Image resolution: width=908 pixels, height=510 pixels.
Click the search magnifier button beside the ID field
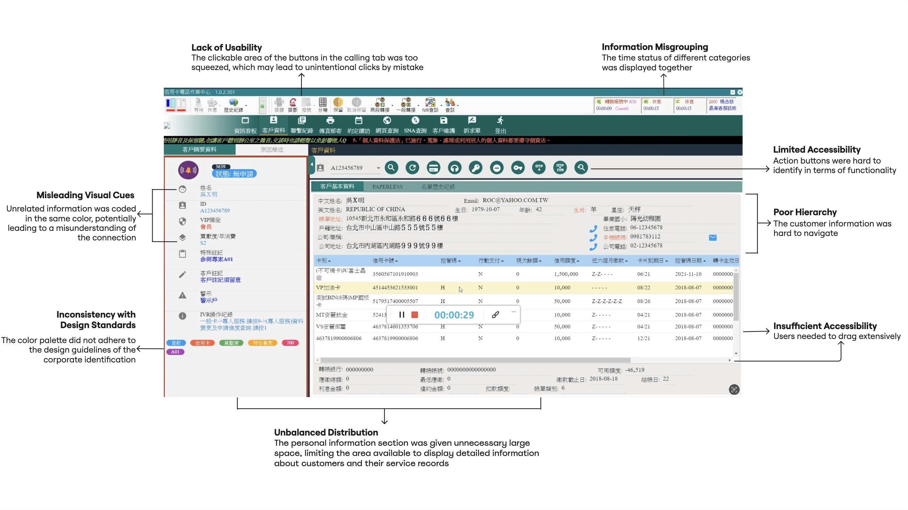pyautogui.click(x=391, y=168)
